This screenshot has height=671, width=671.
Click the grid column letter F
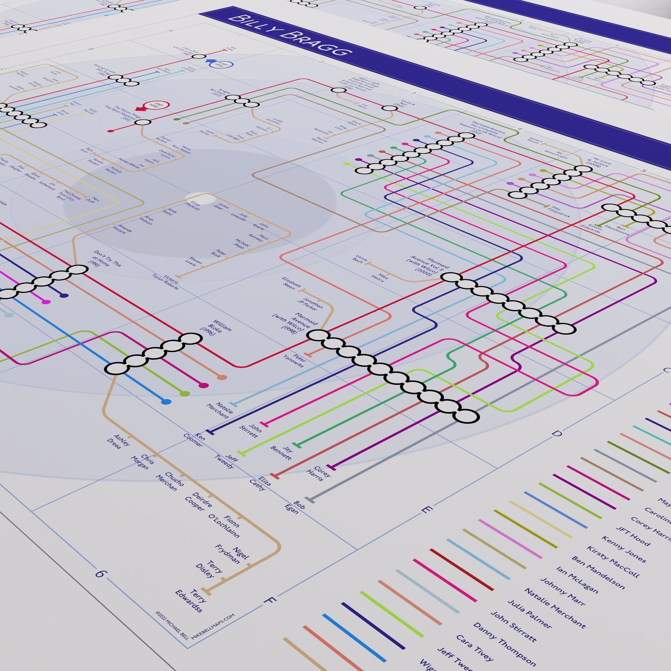tap(270, 600)
